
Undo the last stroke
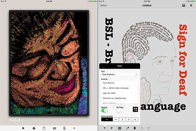pyautogui.click(x=142, y=128)
